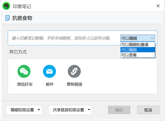Select 可以编辑和邀请 from the permission list
This screenshot has width=165, height=121.
(138, 44)
